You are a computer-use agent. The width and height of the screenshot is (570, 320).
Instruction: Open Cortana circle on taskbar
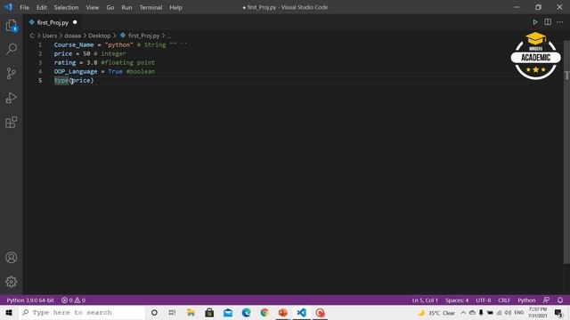154,312
